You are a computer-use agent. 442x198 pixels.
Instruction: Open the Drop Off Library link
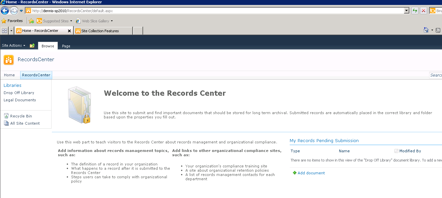click(x=19, y=92)
